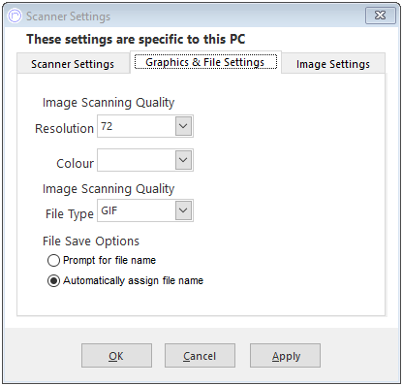Click the Resolution field showing 72

pos(145,126)
